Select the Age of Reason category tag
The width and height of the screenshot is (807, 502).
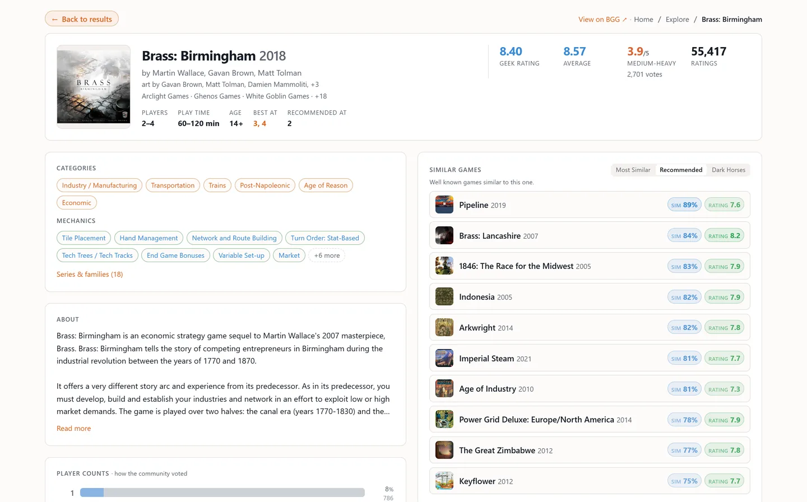point(326,185)
